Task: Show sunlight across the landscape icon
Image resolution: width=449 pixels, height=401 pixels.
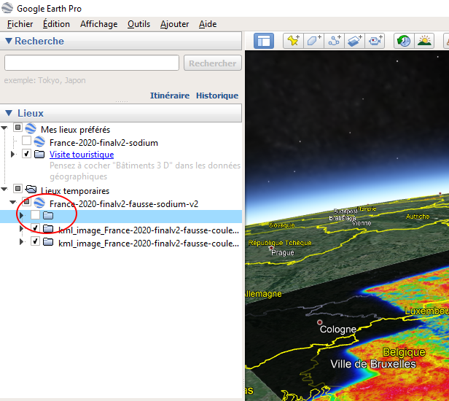Action: [x=424, y=41]
